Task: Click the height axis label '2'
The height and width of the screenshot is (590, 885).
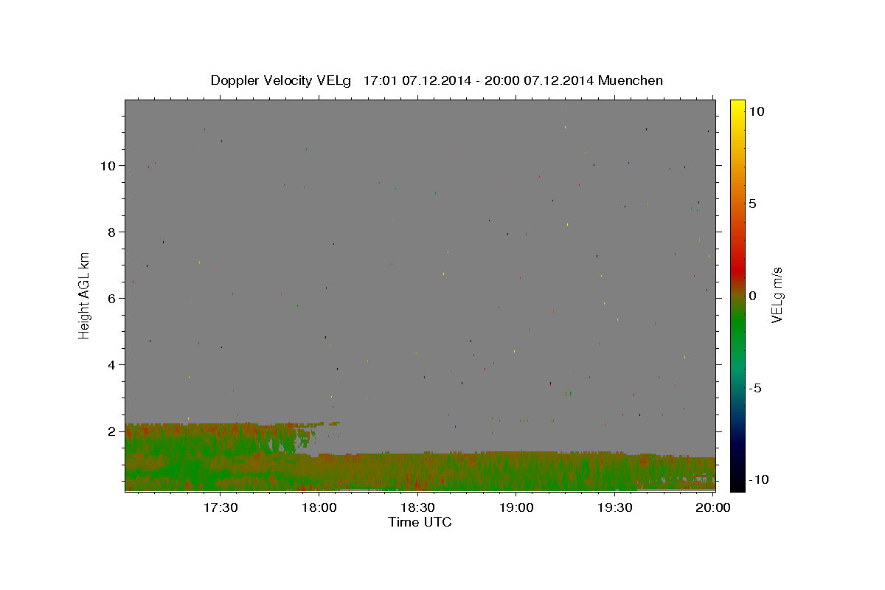Action: point(113,431)
